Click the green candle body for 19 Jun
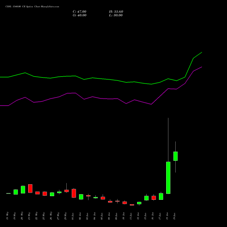Image resolution: width=227 pixels, height=227 pixels. pos(176,156)
